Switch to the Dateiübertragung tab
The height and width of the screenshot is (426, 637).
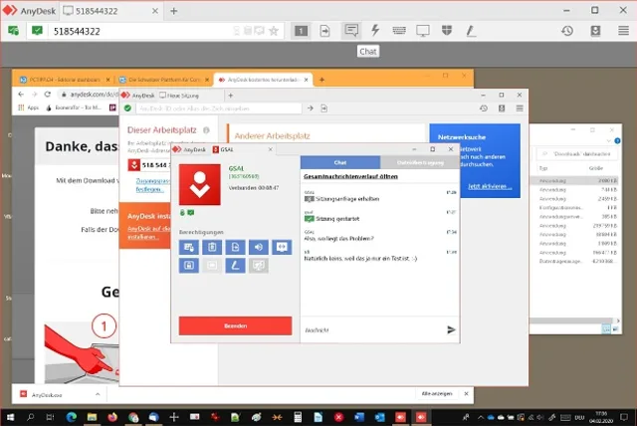pos(420,162)
